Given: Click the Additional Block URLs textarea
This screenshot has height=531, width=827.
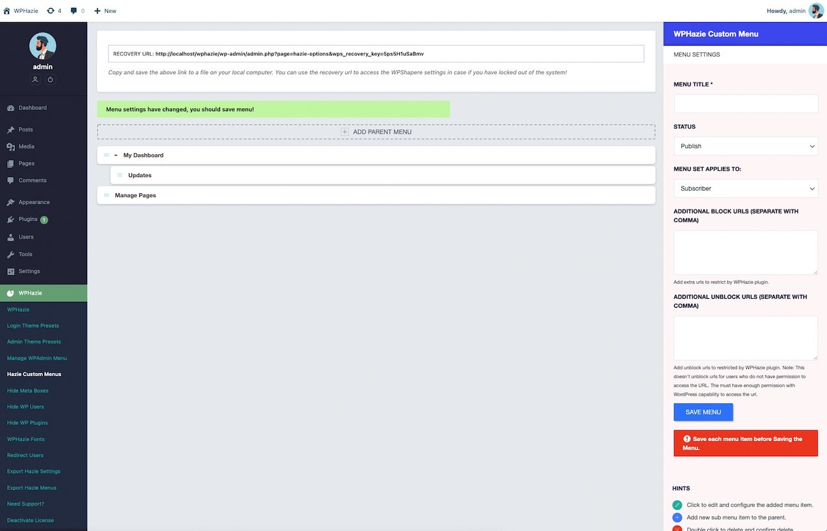Looking at the screenshot, I should click(746, 252).
